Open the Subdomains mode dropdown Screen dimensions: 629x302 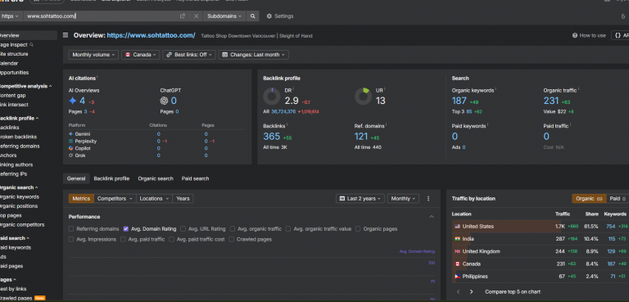pyautogui.click(x=224, y=16)
